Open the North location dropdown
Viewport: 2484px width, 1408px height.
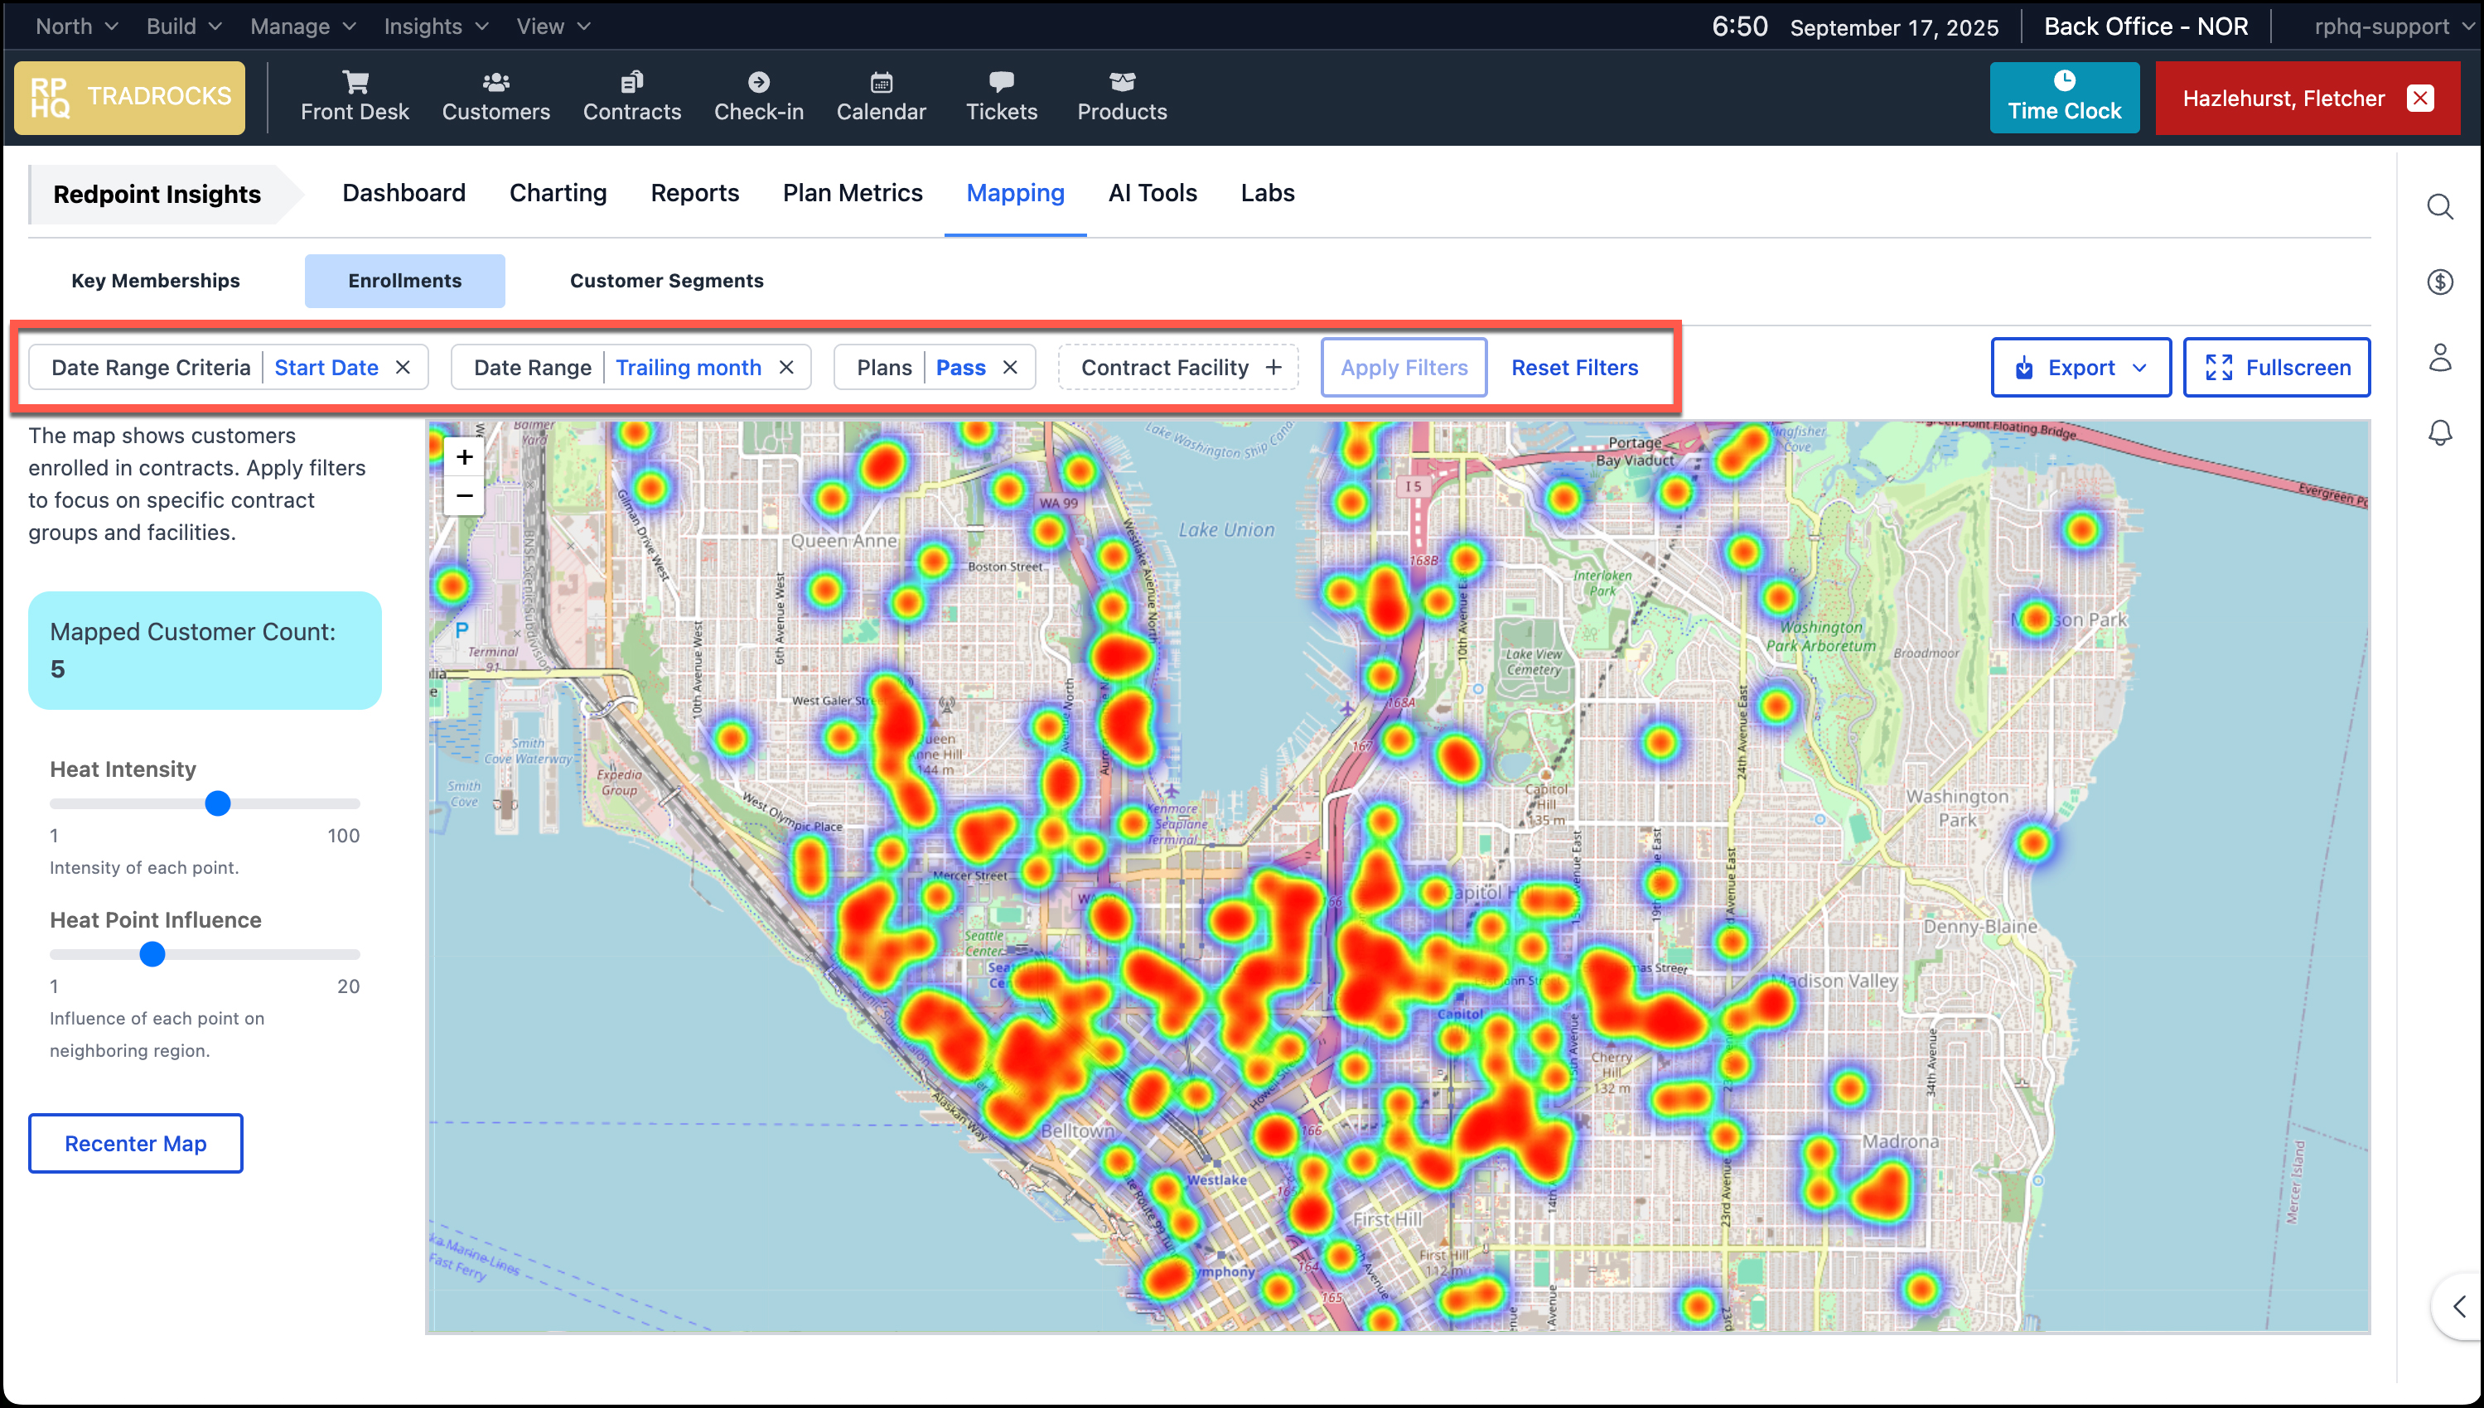75,27
